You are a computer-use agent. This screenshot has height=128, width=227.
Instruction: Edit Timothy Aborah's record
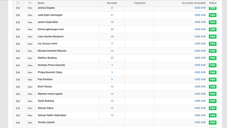coord(18,122)
